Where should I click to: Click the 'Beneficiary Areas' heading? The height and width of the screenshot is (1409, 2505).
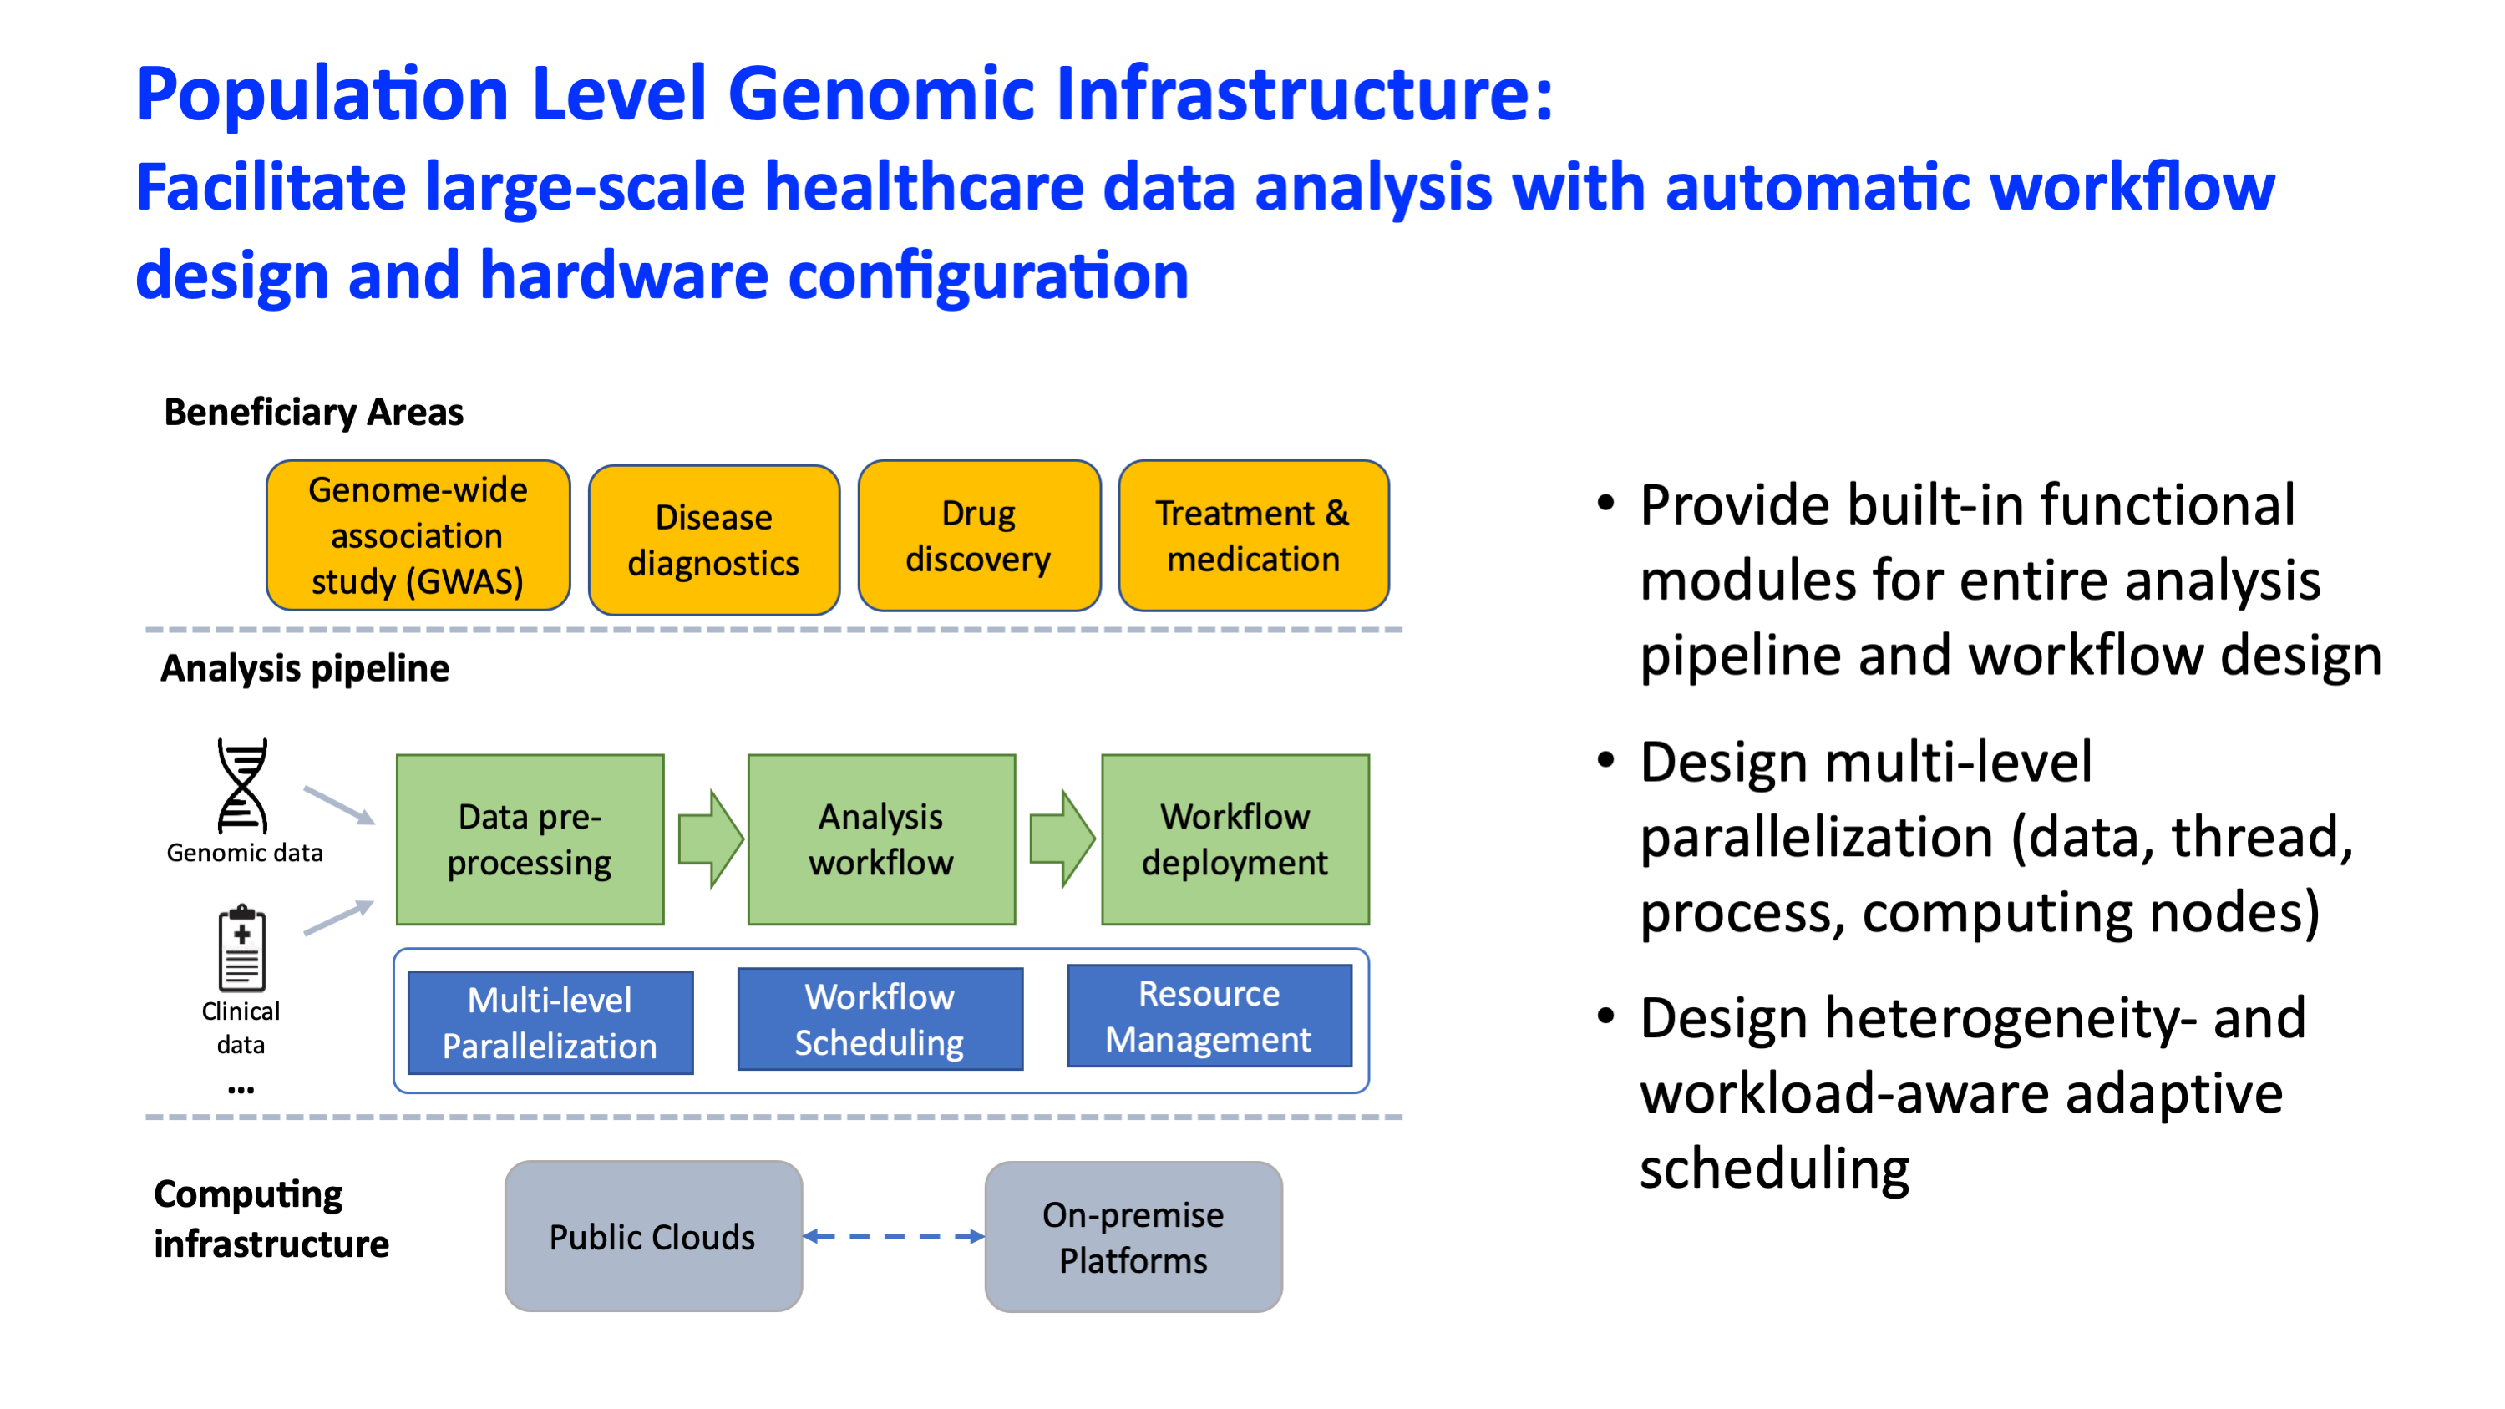pos(314,413)
